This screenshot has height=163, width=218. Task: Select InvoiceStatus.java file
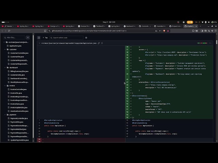click(17, 104)
